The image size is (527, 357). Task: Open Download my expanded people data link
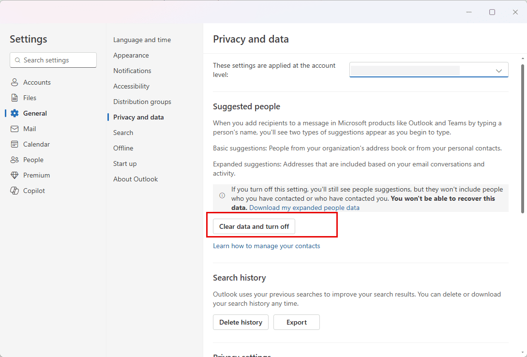click(304, 208)
